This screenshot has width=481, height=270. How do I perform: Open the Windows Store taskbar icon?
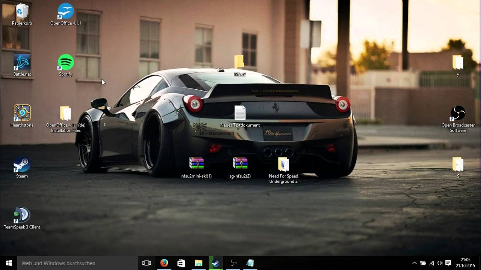(x=181, y=263)
